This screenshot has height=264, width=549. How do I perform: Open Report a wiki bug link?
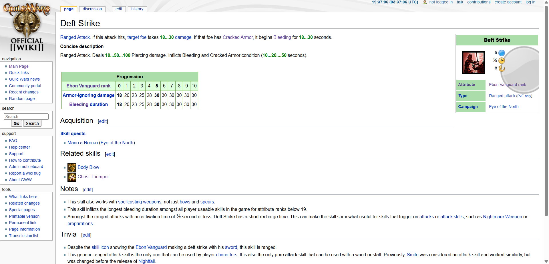point(25,173)
